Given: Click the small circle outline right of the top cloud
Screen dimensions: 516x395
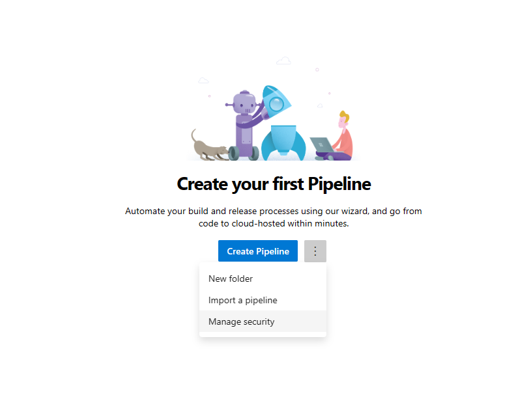Looking at the screenshot, I should point(317,69).
